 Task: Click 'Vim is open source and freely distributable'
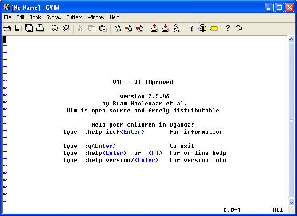pyautogui.click(x=143, y=111)
